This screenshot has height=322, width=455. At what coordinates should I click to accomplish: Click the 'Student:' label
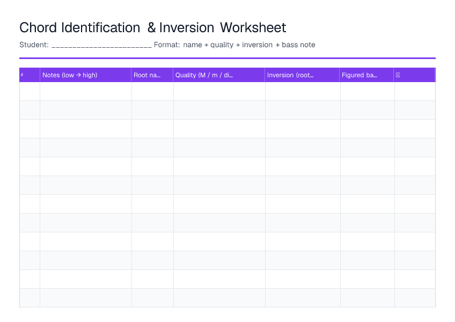34,45
